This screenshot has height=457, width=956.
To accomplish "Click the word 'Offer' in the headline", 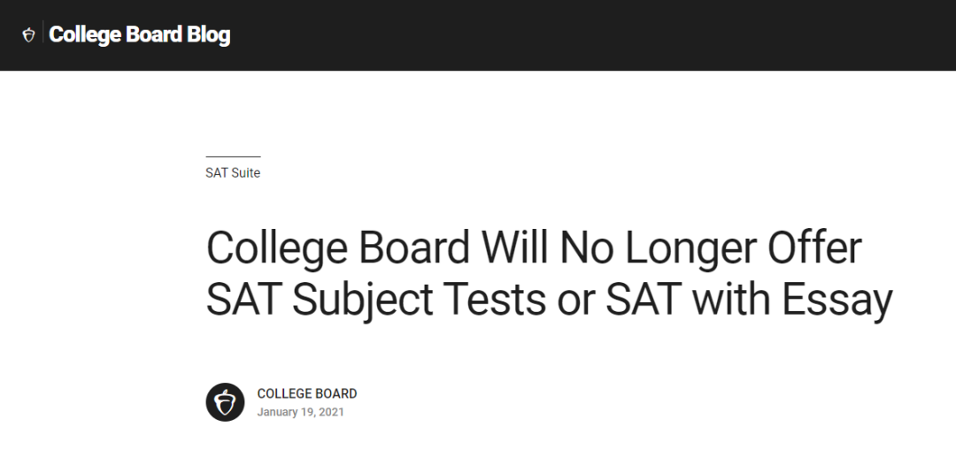I will 814,248.
